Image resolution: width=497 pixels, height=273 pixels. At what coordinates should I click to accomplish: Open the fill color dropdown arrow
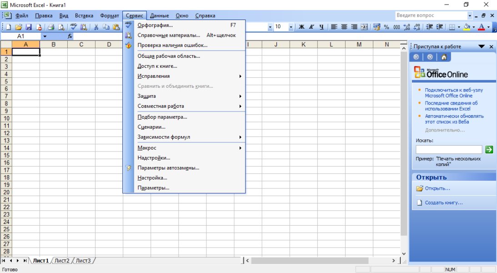[473, 27]
